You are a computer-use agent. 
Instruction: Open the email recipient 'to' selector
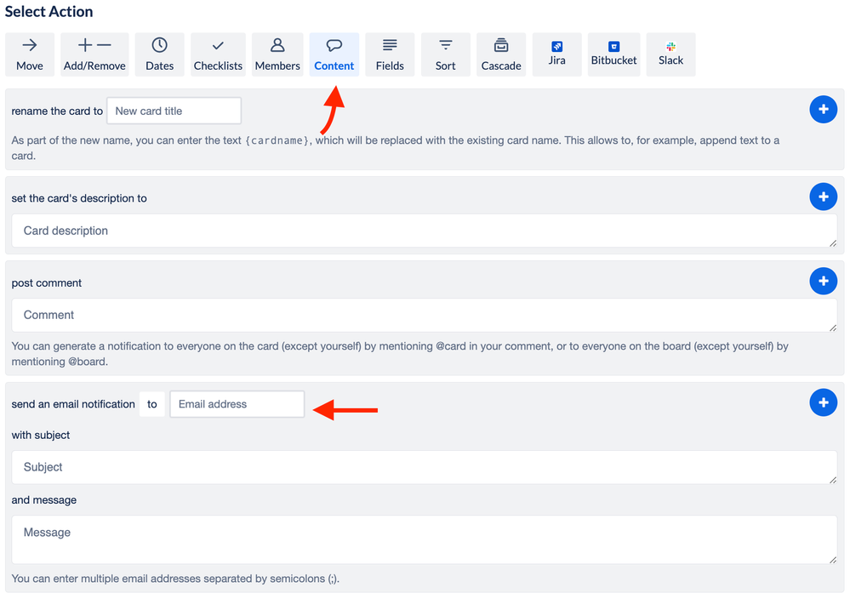pyautogui.click(x=152, y=403)
